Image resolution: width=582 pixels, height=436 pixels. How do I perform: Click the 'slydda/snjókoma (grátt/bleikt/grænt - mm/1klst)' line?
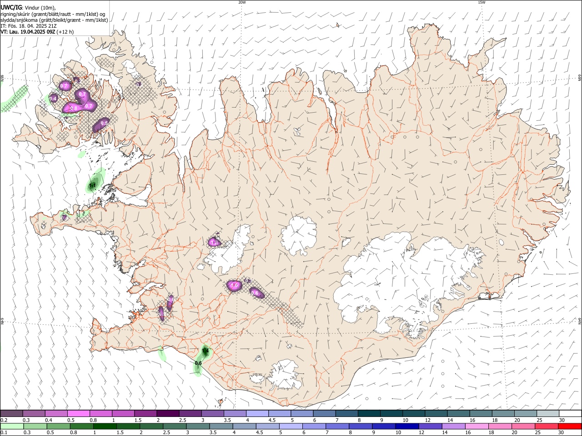(54, 20)
